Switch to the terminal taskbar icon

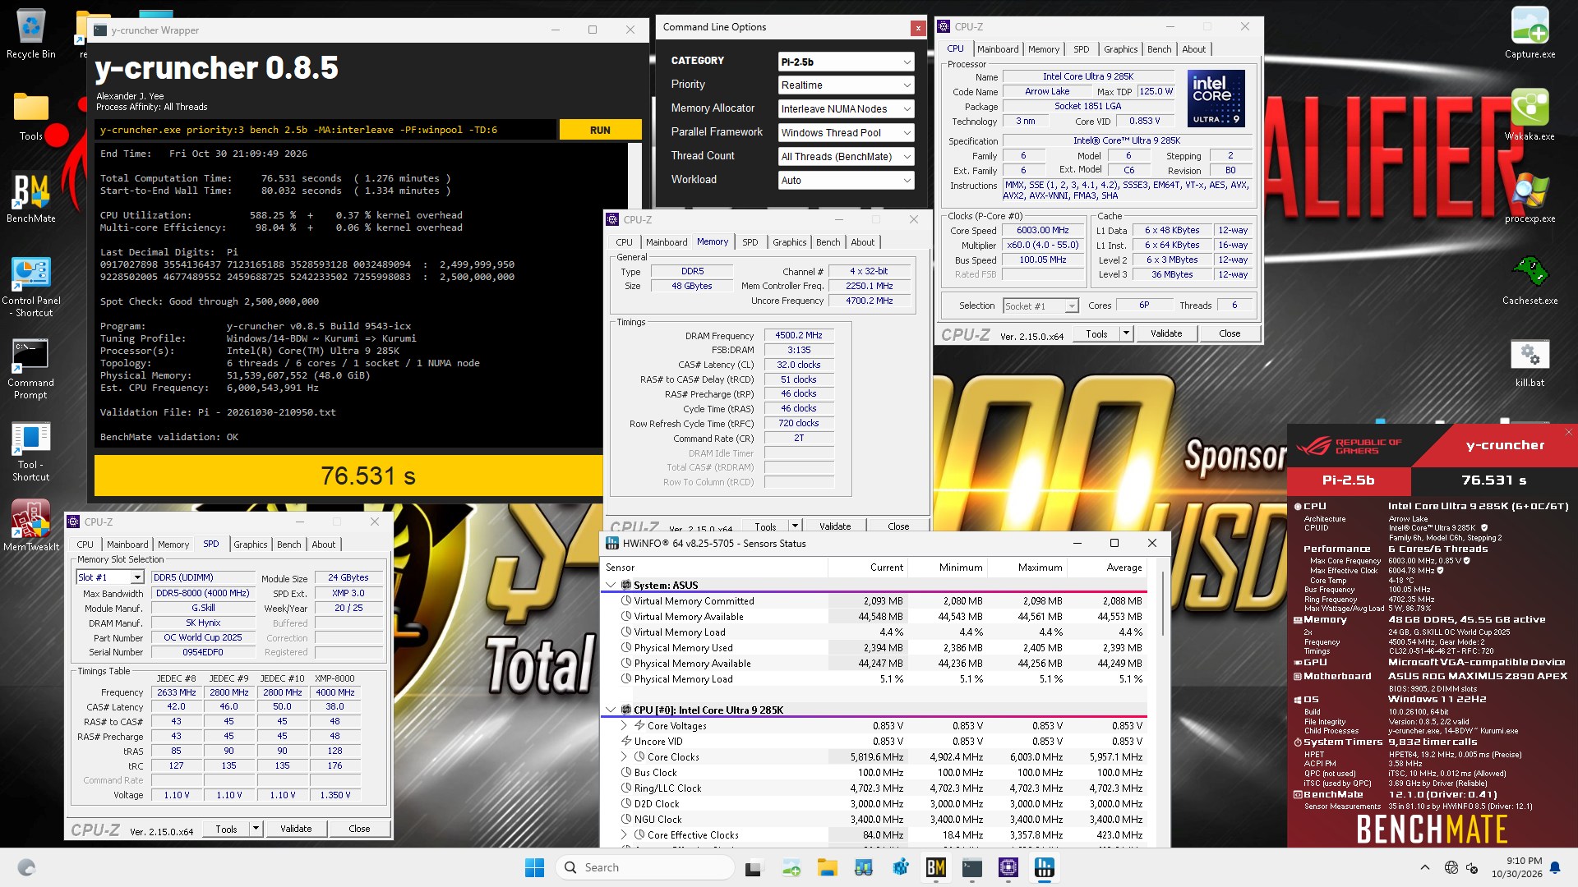click(x=972, y=867)
